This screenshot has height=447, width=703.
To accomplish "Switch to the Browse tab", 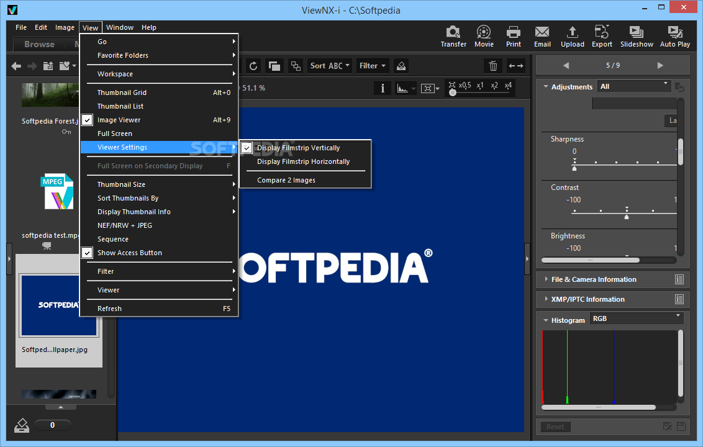I will click(x=40, y=44).
